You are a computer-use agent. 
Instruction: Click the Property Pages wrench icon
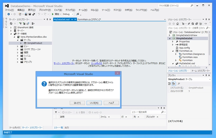179,83
